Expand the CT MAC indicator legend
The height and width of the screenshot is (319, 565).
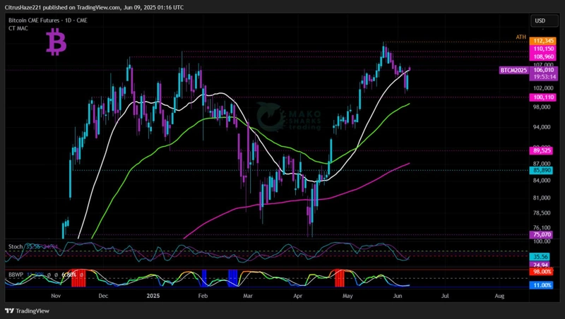click(x=18, y=28)
